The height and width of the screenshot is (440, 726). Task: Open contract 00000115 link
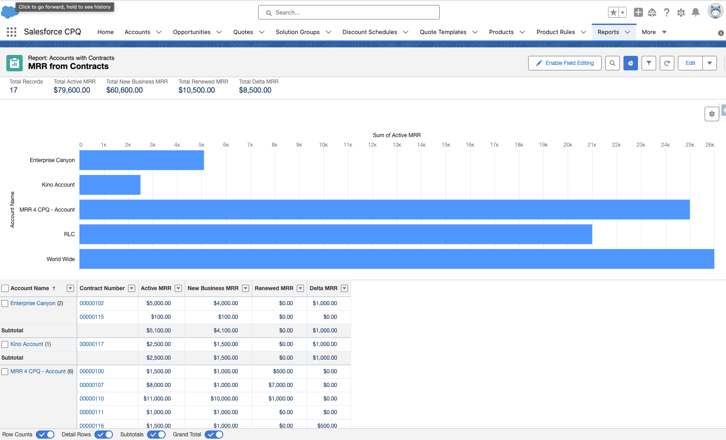pyautogui.click(x=92, y=317)
